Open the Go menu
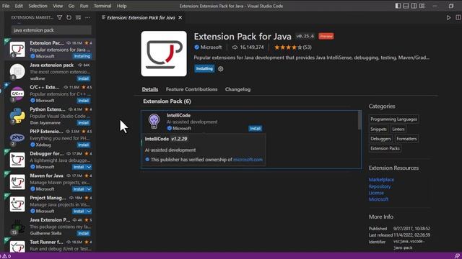The width and height of the screenshot is (462, 259). point(71,6)
